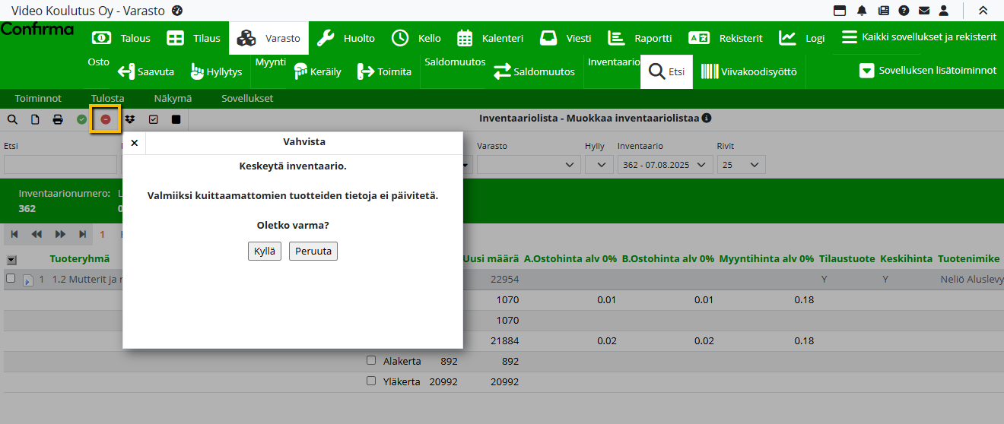
Task: Switch to the Huolto tab
Action: (346, 38)
